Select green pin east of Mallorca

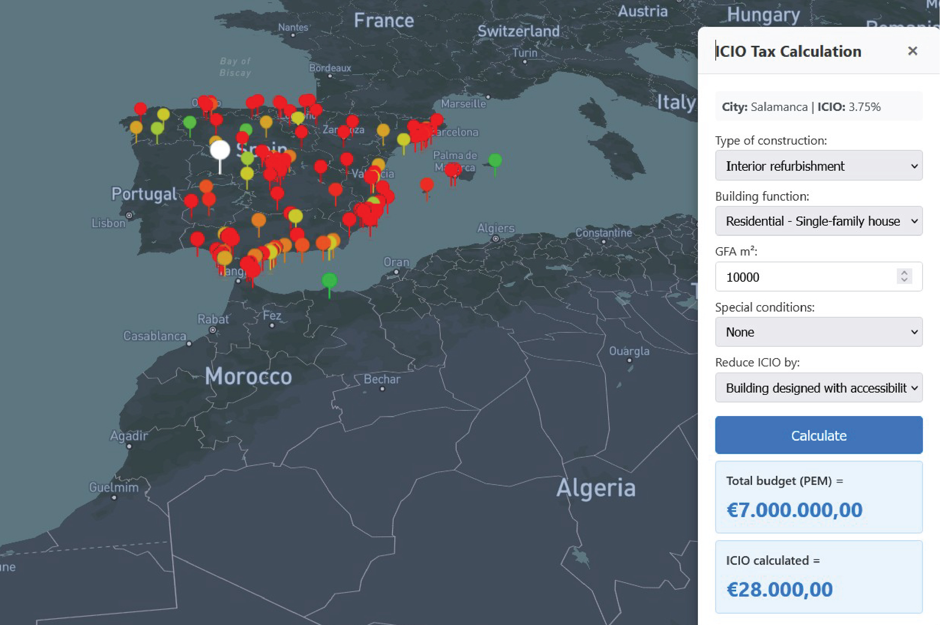(x=495, y=160)
